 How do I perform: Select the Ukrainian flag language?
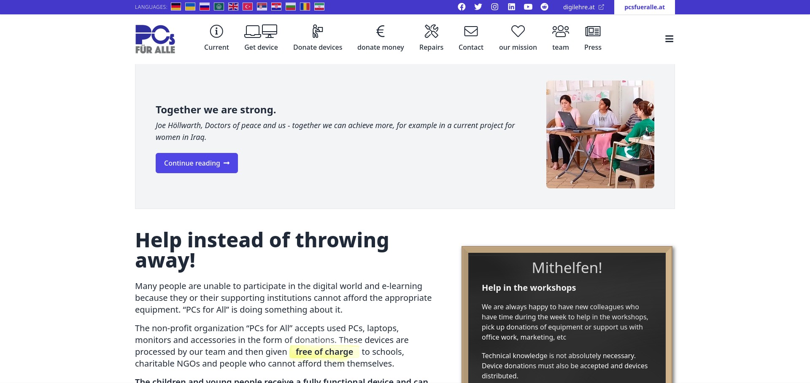point(190,7)
